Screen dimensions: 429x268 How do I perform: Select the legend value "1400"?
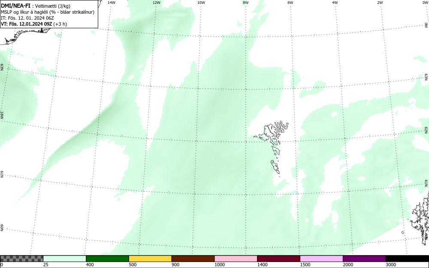click(262, 265)
